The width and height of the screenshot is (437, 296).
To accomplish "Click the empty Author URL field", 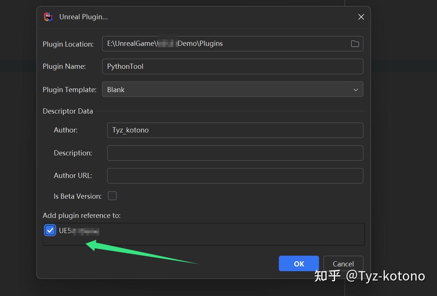I will (x=235, y=175).
